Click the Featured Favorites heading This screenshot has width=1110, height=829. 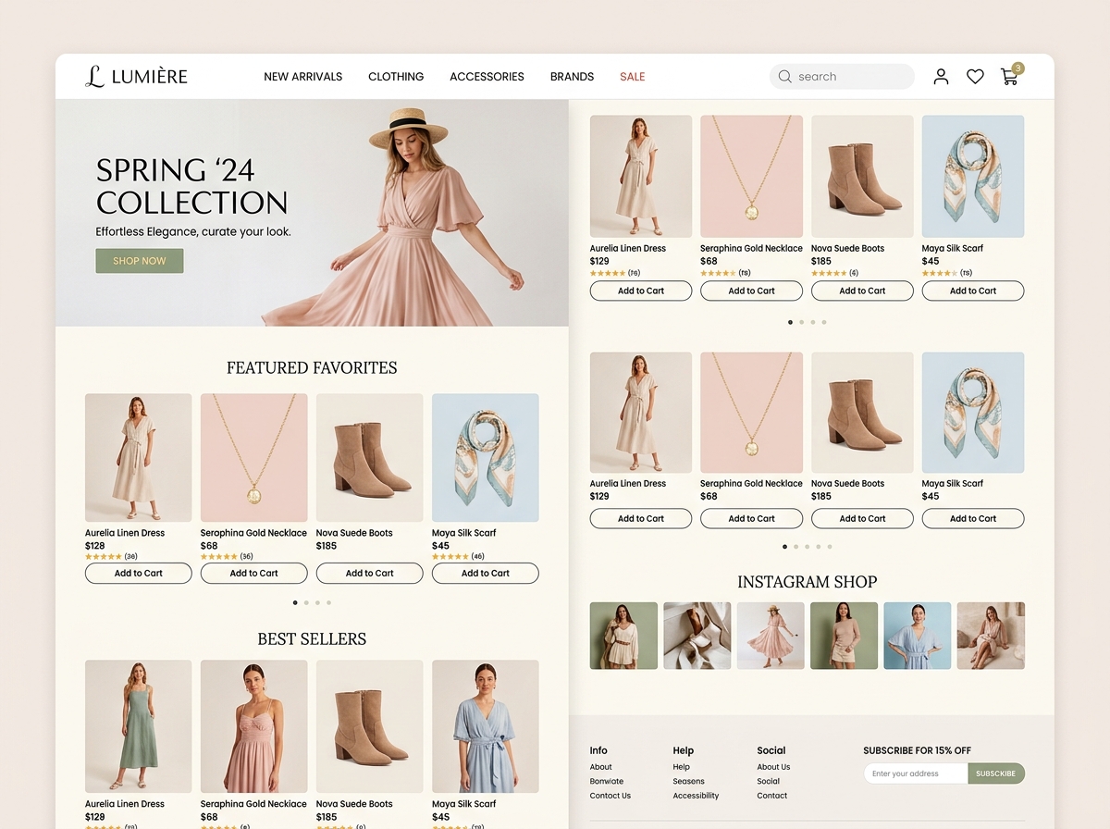coord(312,368)
